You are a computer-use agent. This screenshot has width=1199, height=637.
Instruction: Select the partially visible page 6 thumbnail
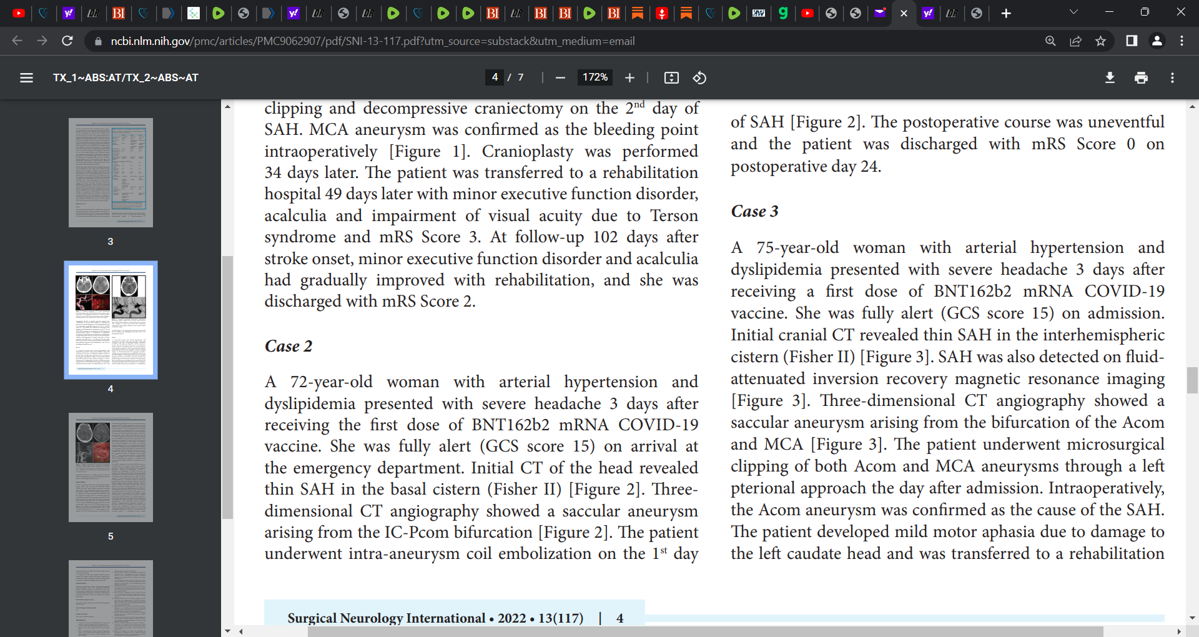[x=111, y=598]
